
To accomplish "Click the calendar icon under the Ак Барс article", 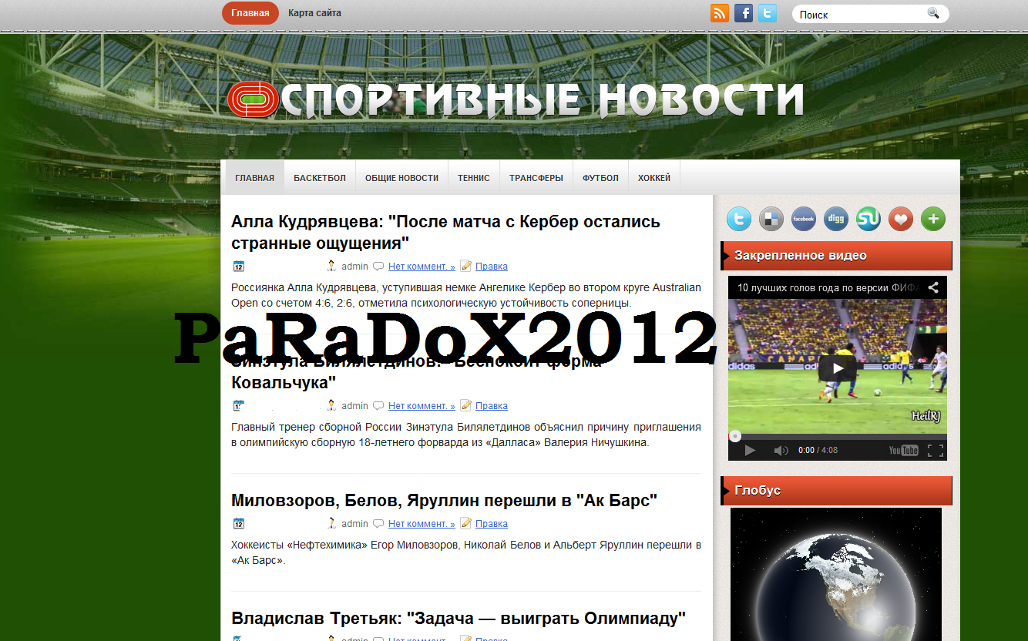I will 238,524.
